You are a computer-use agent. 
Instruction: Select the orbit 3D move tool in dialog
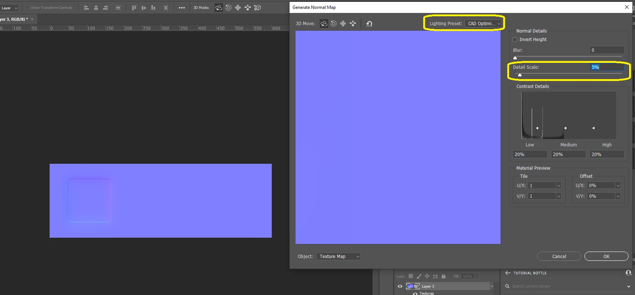point(324,24)
